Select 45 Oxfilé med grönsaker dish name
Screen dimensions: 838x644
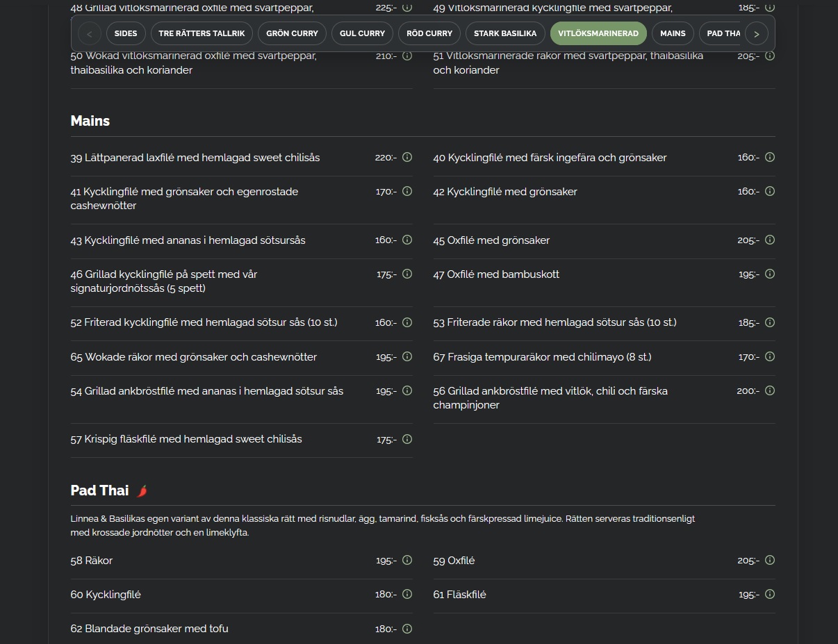coord(491,240)
